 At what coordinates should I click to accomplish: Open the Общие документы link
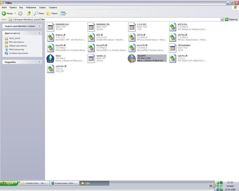(18, 46)
